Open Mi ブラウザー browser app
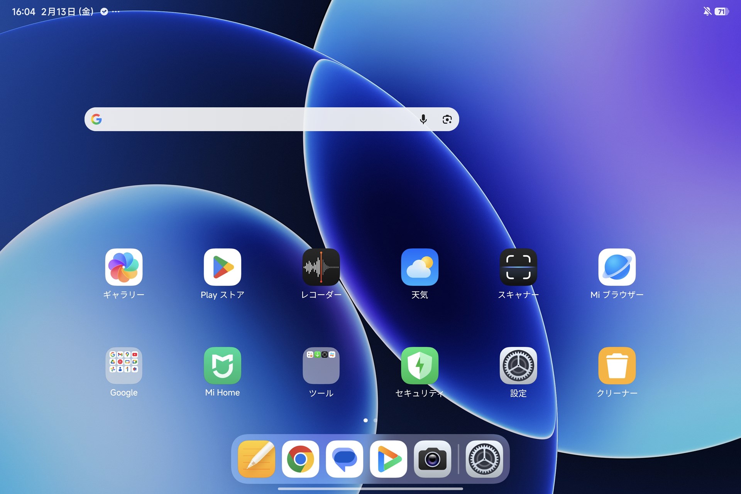Screen dimensions: 741x494 (617, 267)
